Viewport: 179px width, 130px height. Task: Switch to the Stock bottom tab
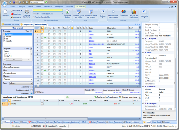coord(32,122)
